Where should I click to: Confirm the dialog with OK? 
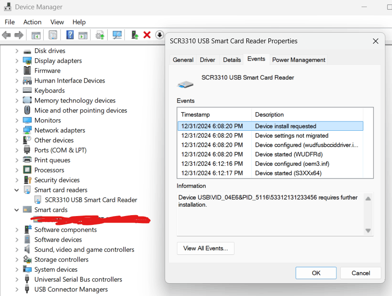[x=316, y=273]
